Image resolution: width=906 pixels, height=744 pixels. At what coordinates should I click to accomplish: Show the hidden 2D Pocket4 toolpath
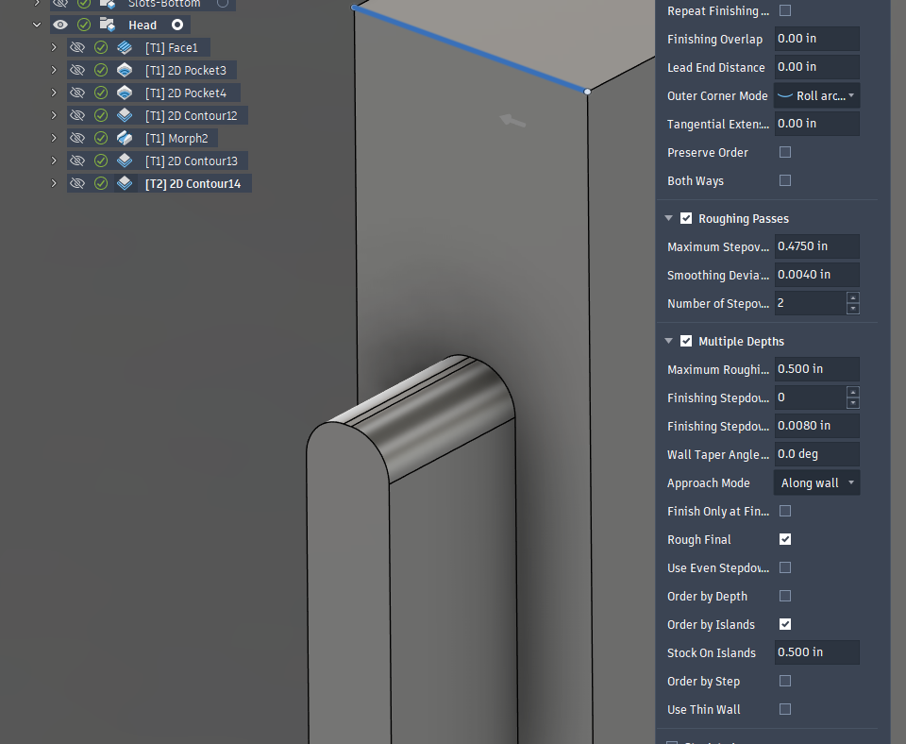pos(76,93)
